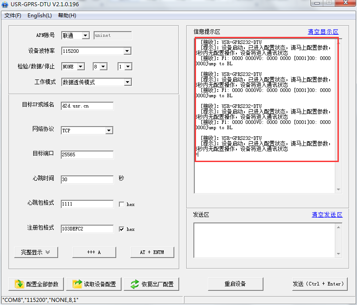Image resolution: width=357 pixels, height=305 pixels.
Task: Open the 设备波特率 115200 dropdown
Action: 127,51
